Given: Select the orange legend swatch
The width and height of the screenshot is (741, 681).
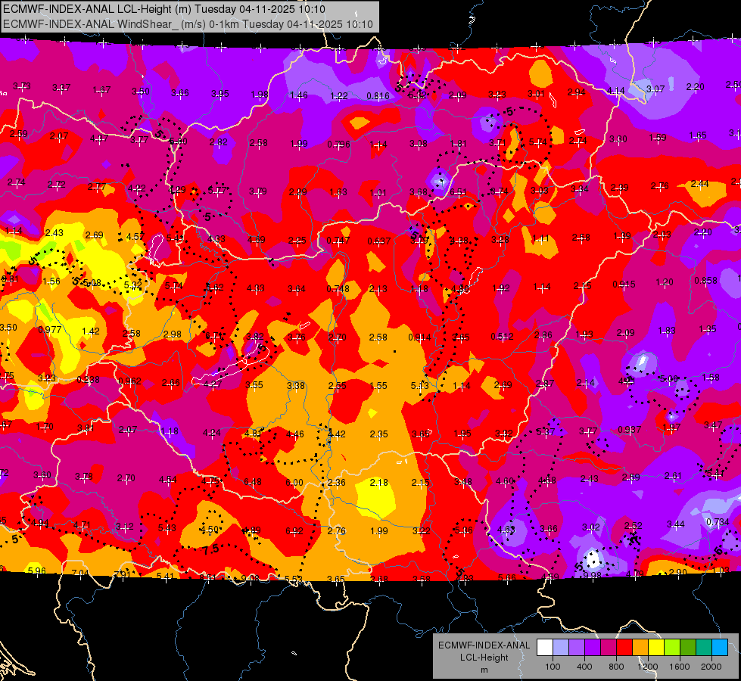Looking at the screenshot, I should click(x=640, y=648).
